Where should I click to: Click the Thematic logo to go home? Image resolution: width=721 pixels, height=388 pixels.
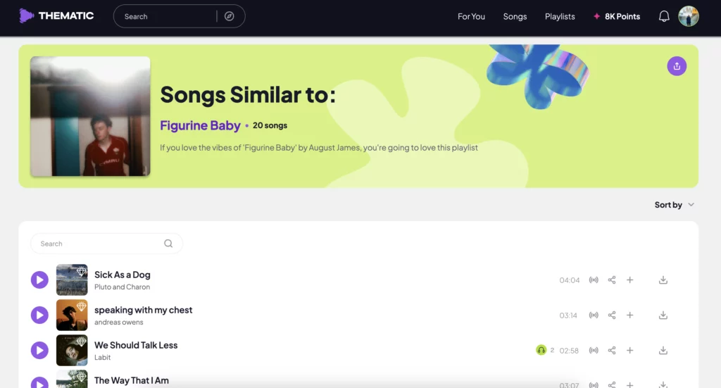(x=56, y=15)
